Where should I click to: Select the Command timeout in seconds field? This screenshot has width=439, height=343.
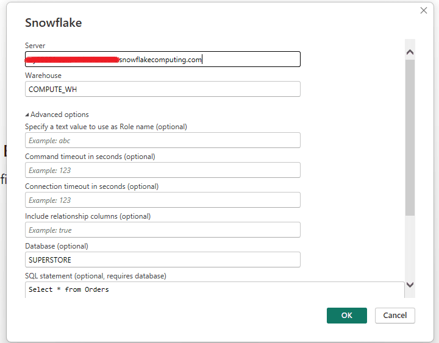[x=163, y=170]
